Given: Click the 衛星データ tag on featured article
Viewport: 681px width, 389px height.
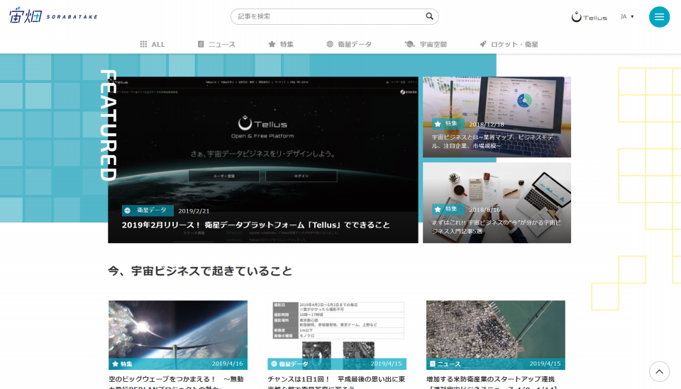Looking at the screenshot, I should [x=147, y=210].
